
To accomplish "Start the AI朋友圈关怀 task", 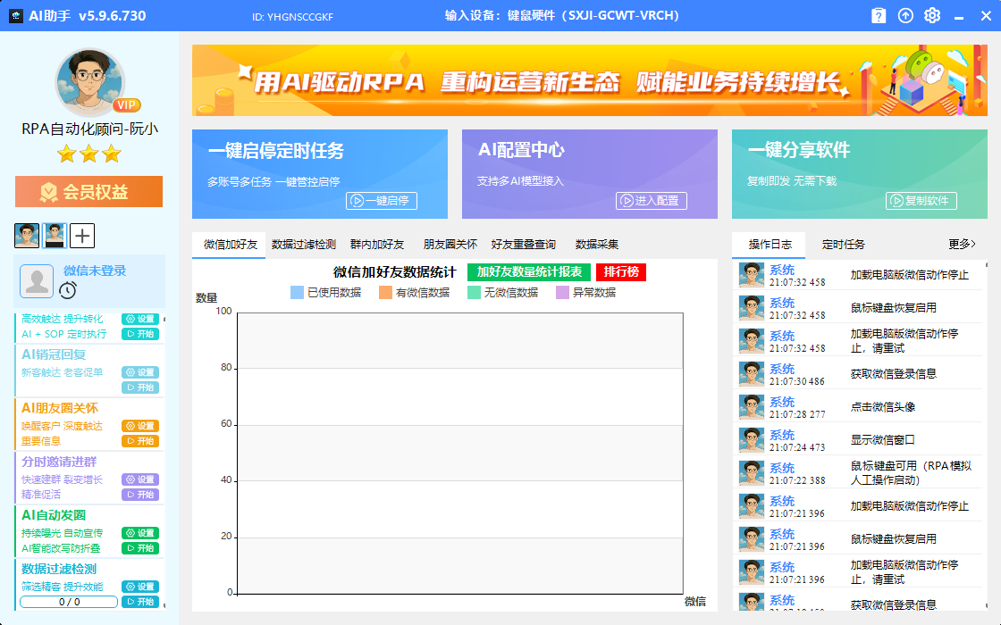I will tap(139, 441).
